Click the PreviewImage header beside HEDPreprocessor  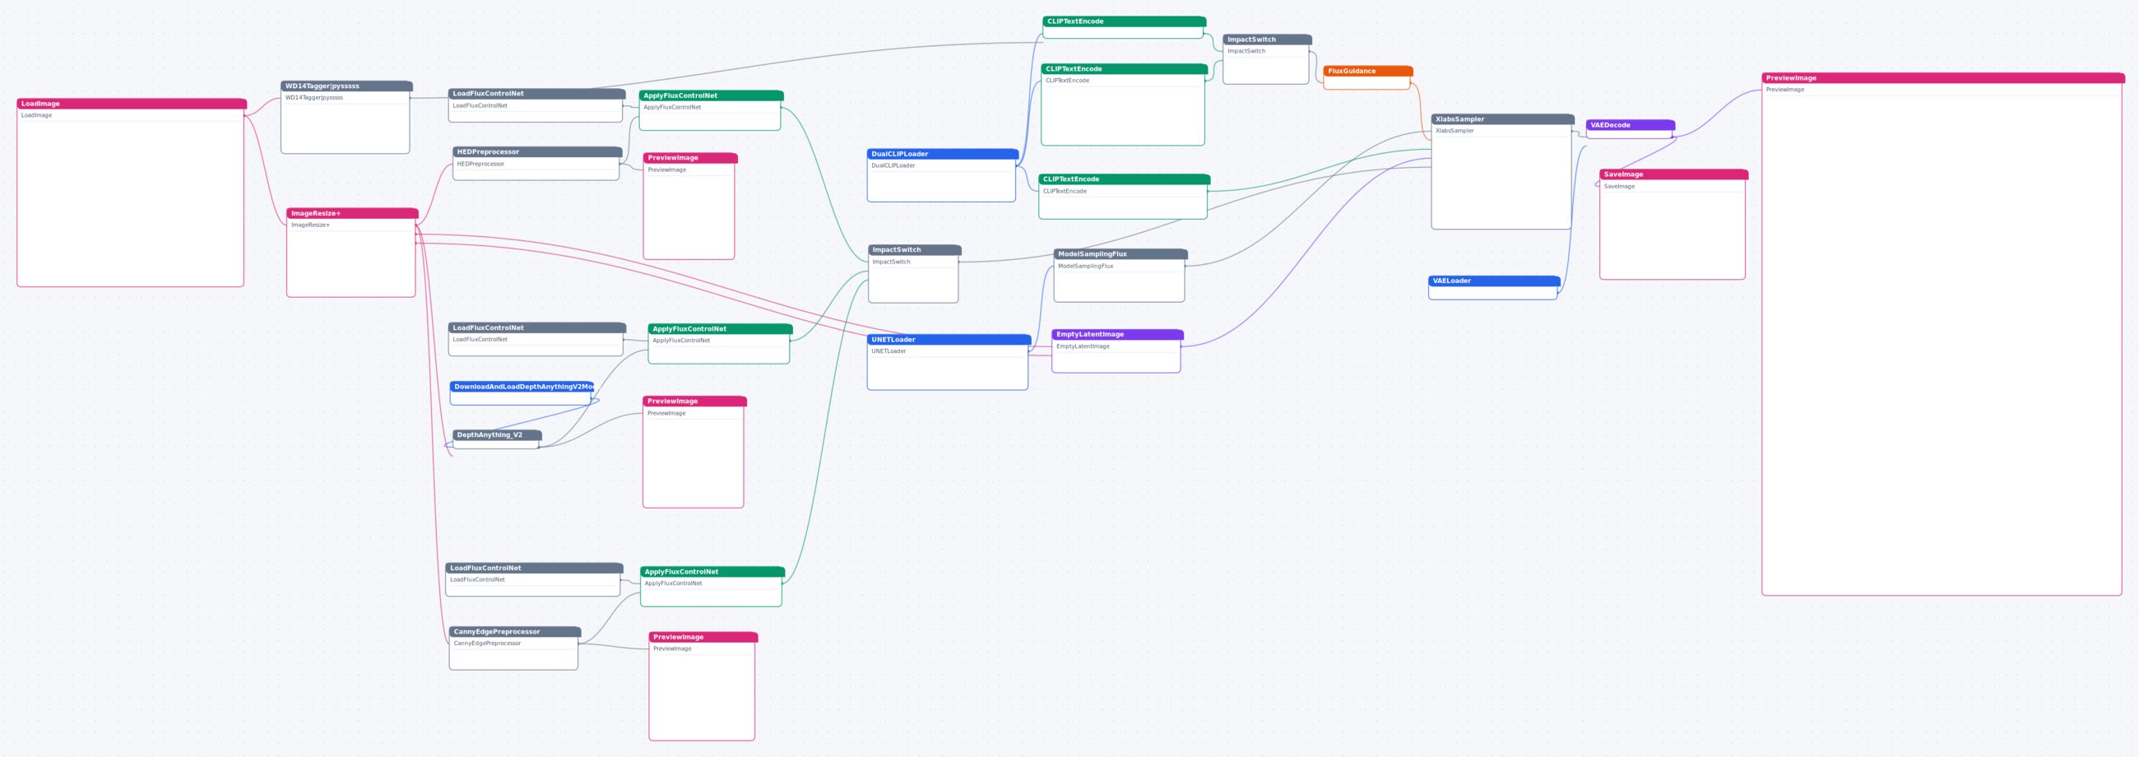tap(691, 158)
